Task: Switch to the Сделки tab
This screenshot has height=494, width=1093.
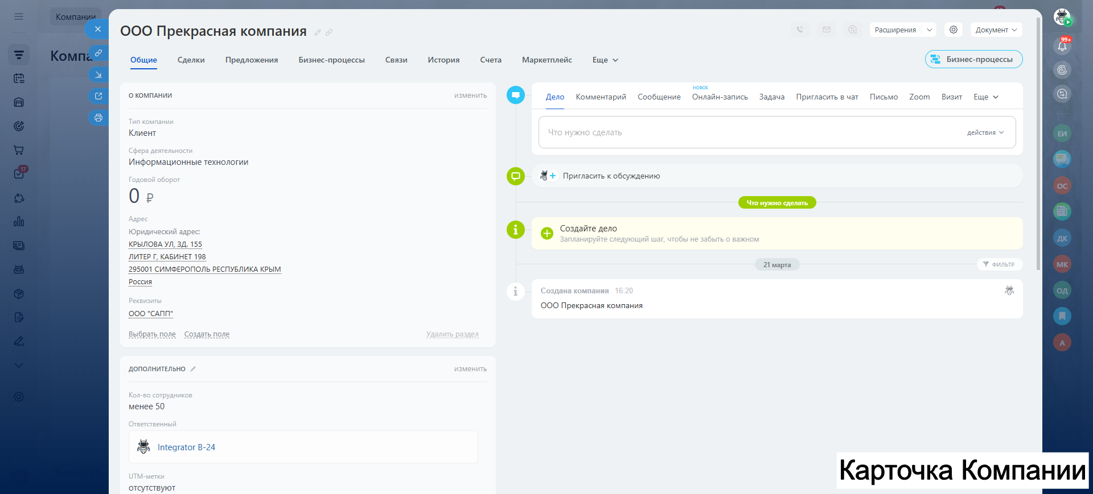Action: click(x=191, y=60)
